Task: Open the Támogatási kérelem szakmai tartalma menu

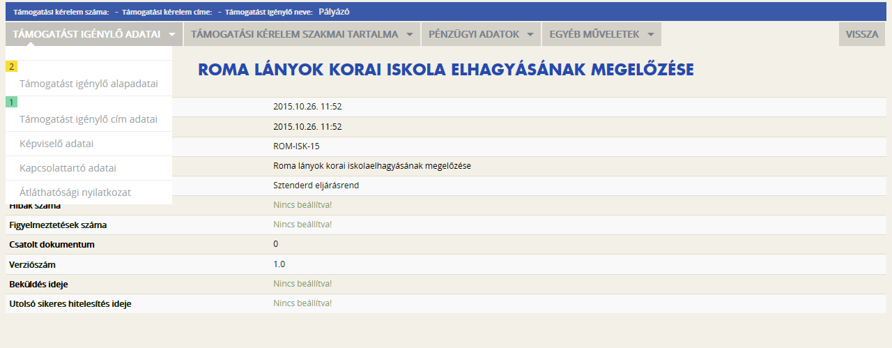Action: [x=302, y=34]
